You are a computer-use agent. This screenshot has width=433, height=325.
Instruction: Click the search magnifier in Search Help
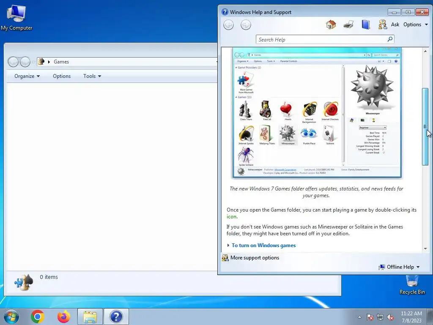[390, 39]
